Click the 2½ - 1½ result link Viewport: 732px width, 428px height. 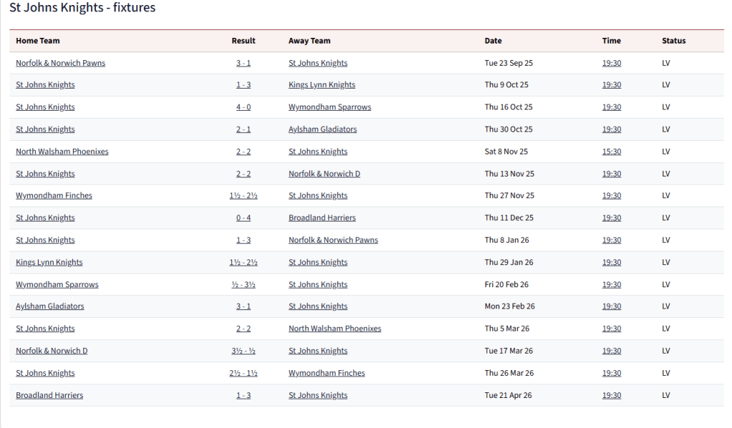click(243, 373)
